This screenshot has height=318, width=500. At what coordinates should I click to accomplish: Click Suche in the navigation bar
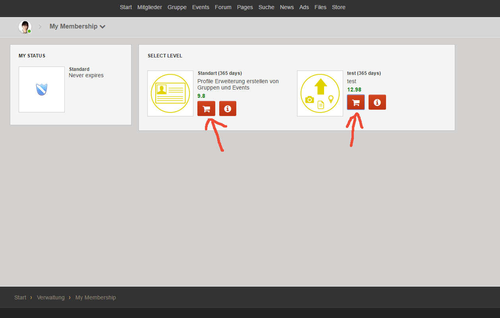[266, 7]
